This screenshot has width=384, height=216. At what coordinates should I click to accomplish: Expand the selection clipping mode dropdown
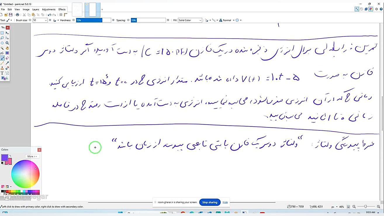pyautogui.click(x=238, y=20)
